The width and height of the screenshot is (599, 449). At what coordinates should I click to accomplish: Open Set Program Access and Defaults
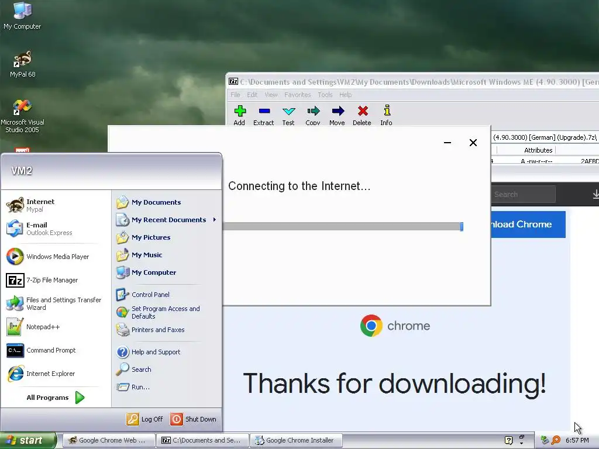(x=167, y=312)
